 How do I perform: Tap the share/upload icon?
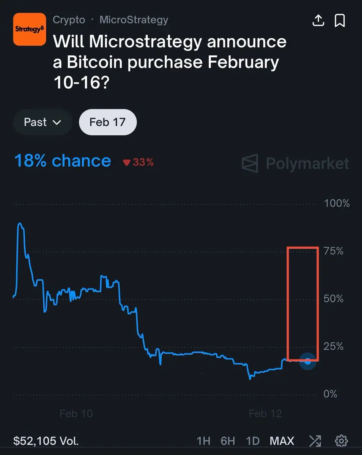318,20
